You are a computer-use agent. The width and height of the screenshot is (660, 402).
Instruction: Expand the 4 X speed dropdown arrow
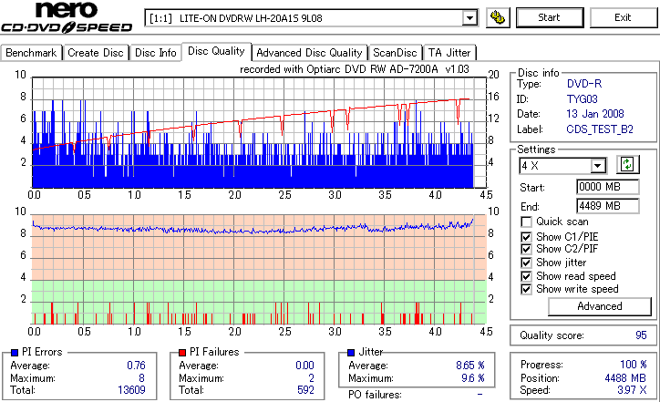pyautogui.click(x=598, y=166)
